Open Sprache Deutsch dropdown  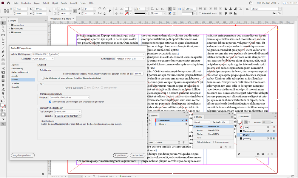click(68, 116)
